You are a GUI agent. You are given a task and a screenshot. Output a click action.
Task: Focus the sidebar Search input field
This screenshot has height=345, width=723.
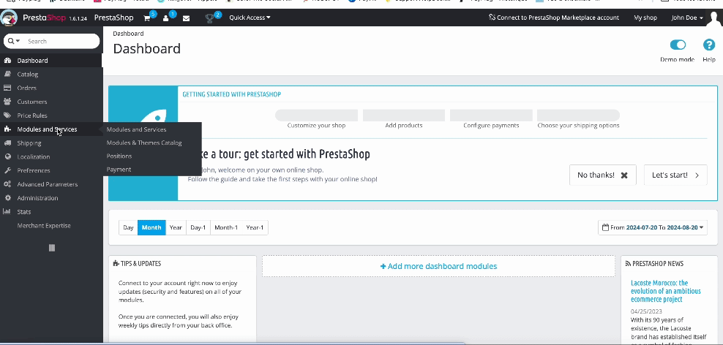click(x=60, y=41)
